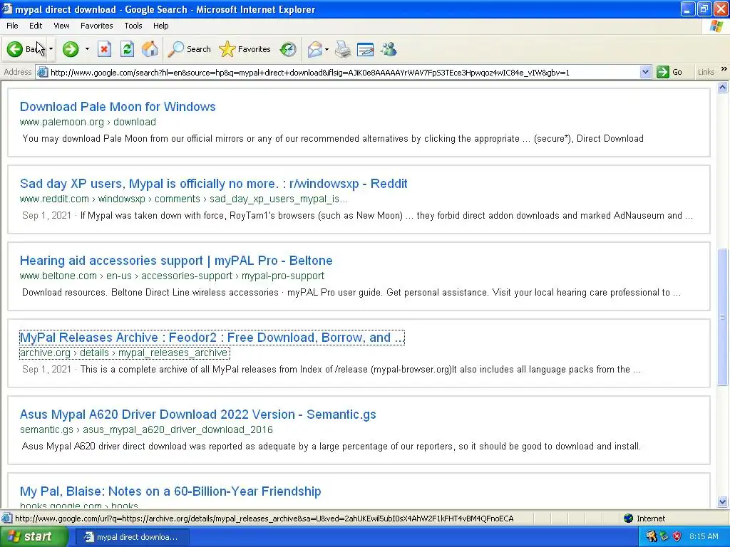This screenshot has height=547, width=730.
Task: Click the www.reddit.com windowsxp breadcrumb text
Action: (183, 199)
